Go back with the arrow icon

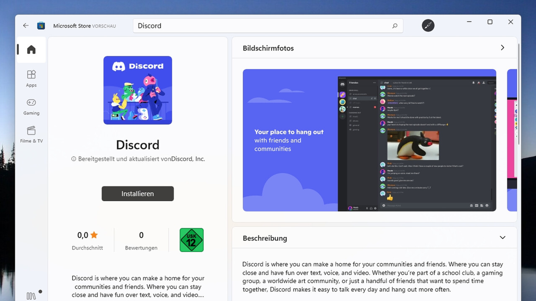click(26, 26)
